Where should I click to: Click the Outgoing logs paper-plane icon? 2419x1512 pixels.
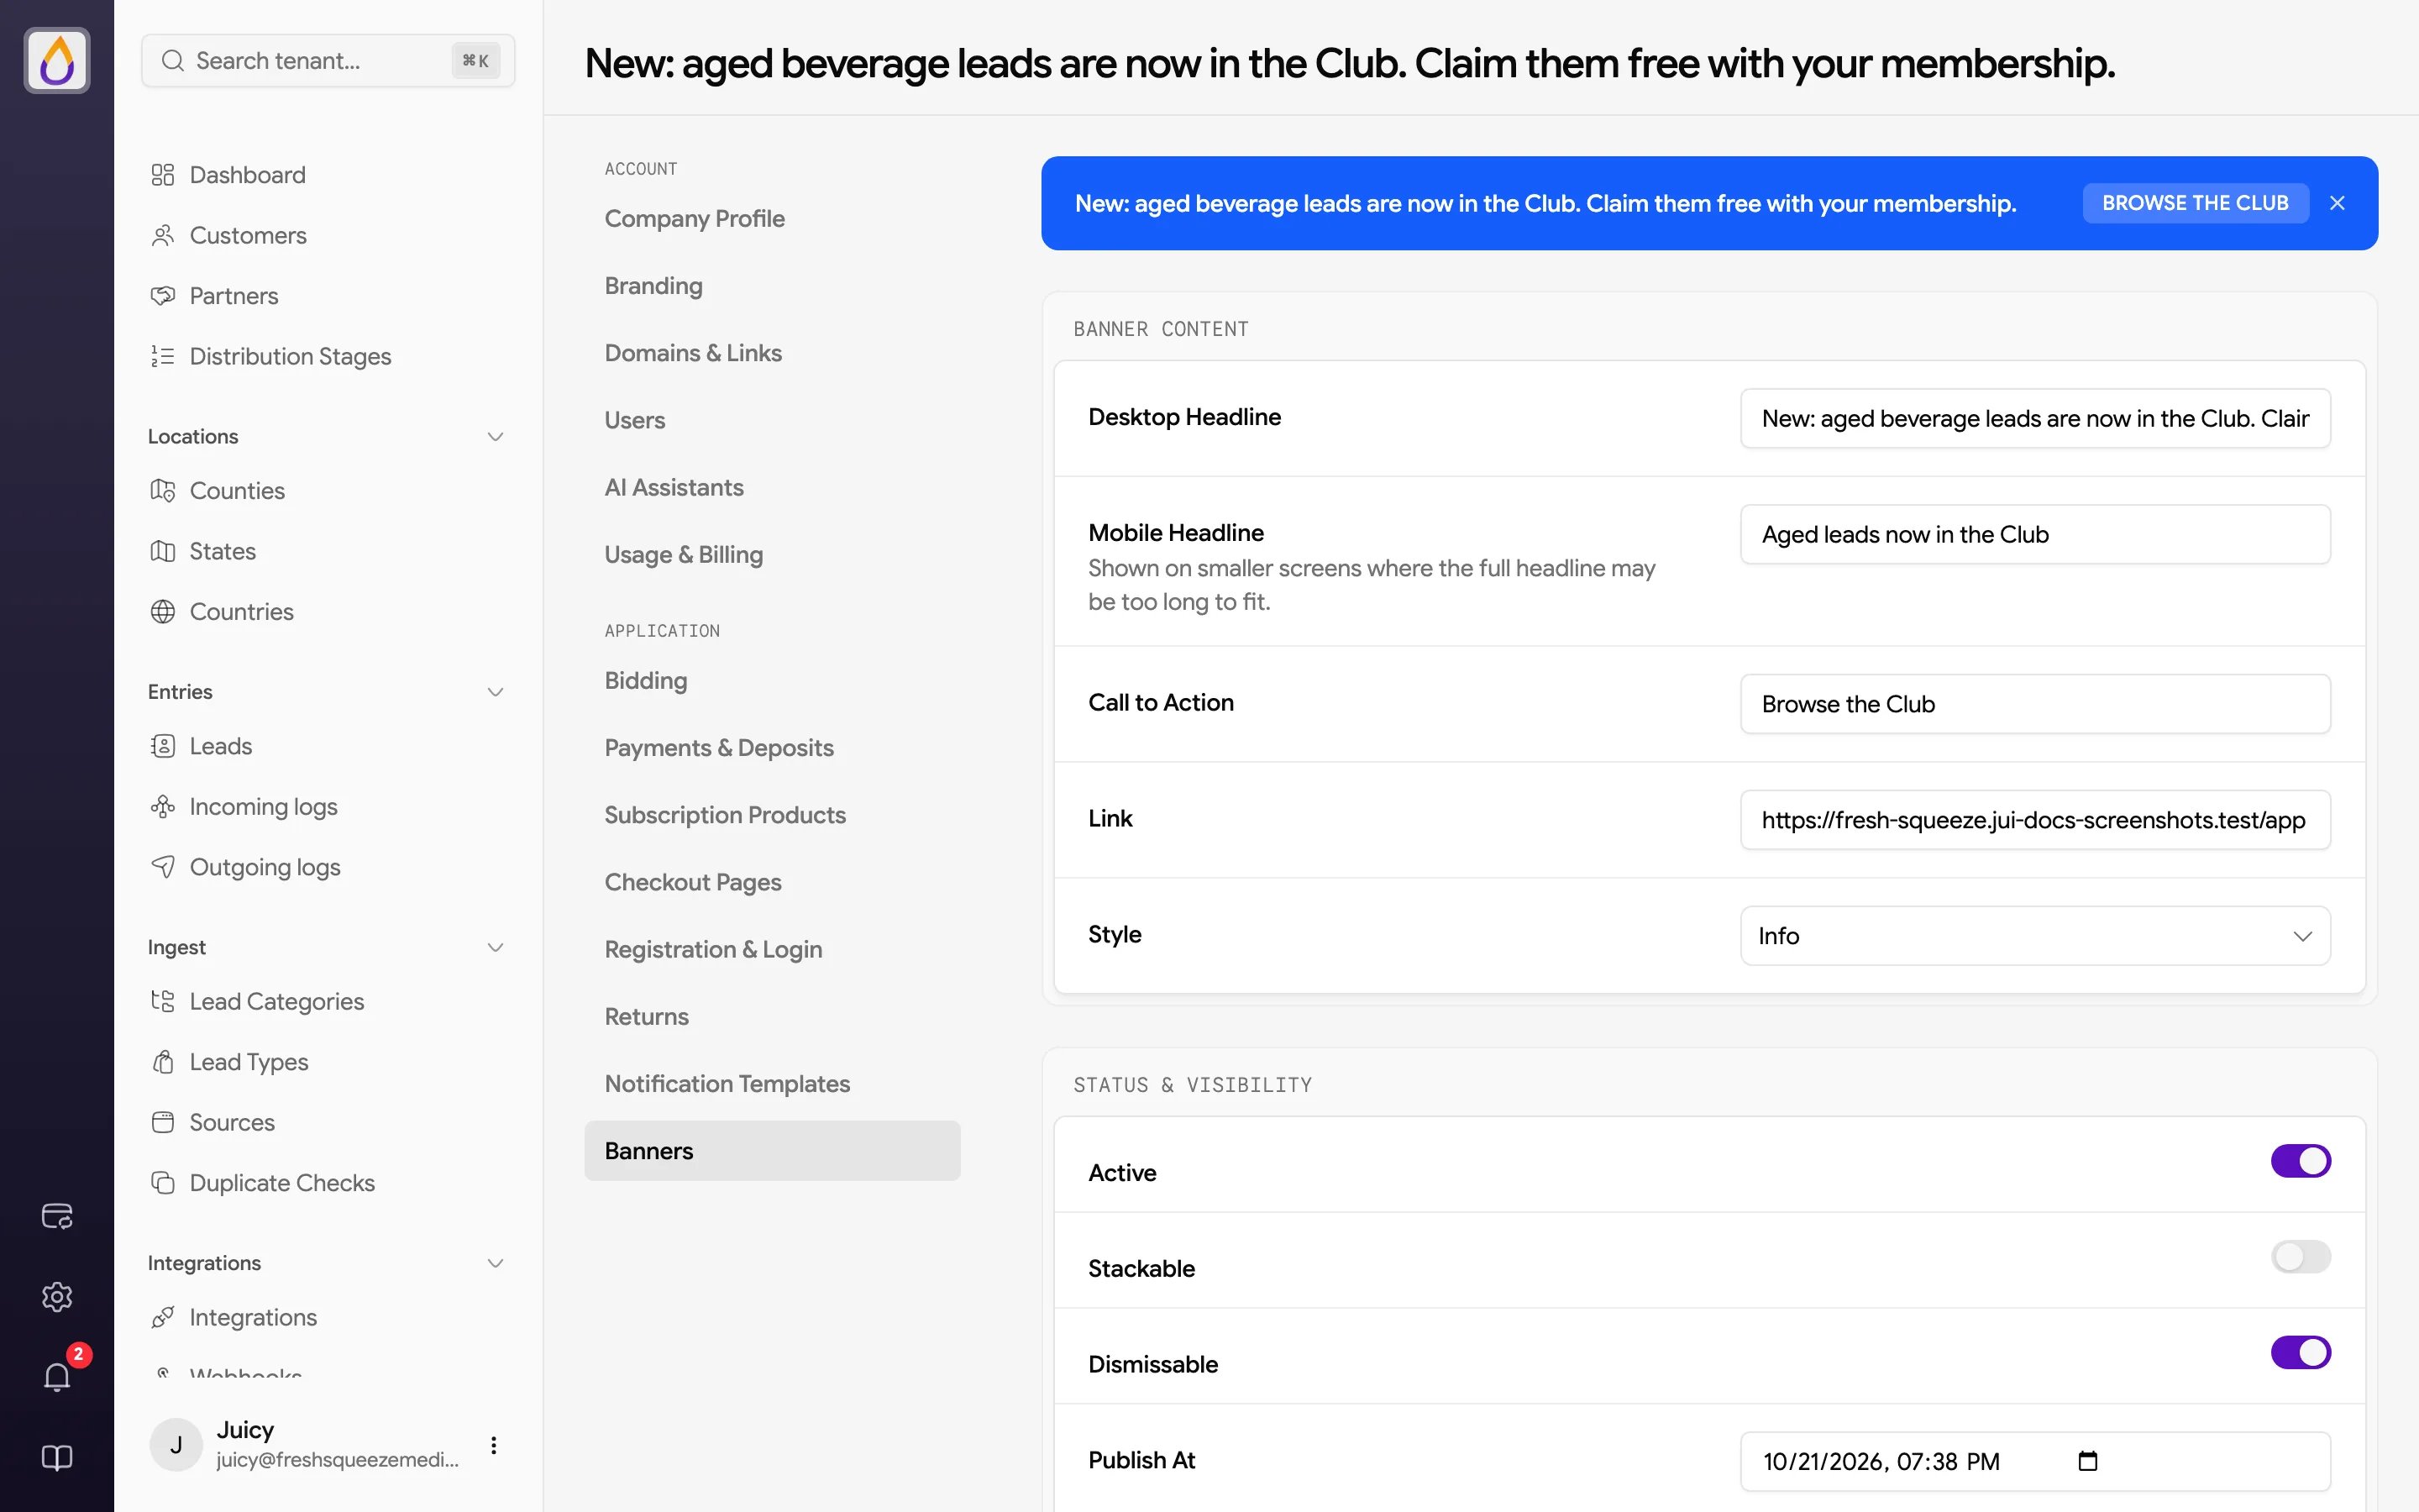tap(163, 867)
